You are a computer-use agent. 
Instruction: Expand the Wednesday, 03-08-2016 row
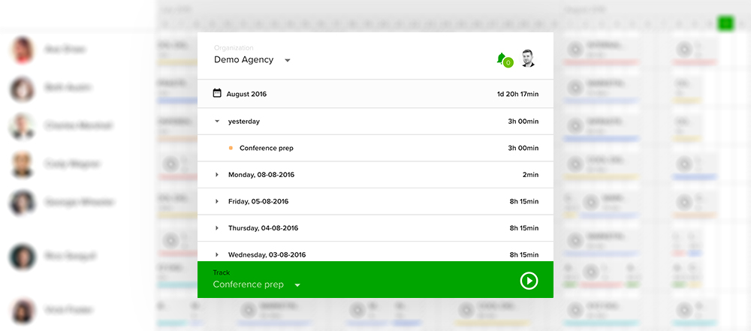217,254
